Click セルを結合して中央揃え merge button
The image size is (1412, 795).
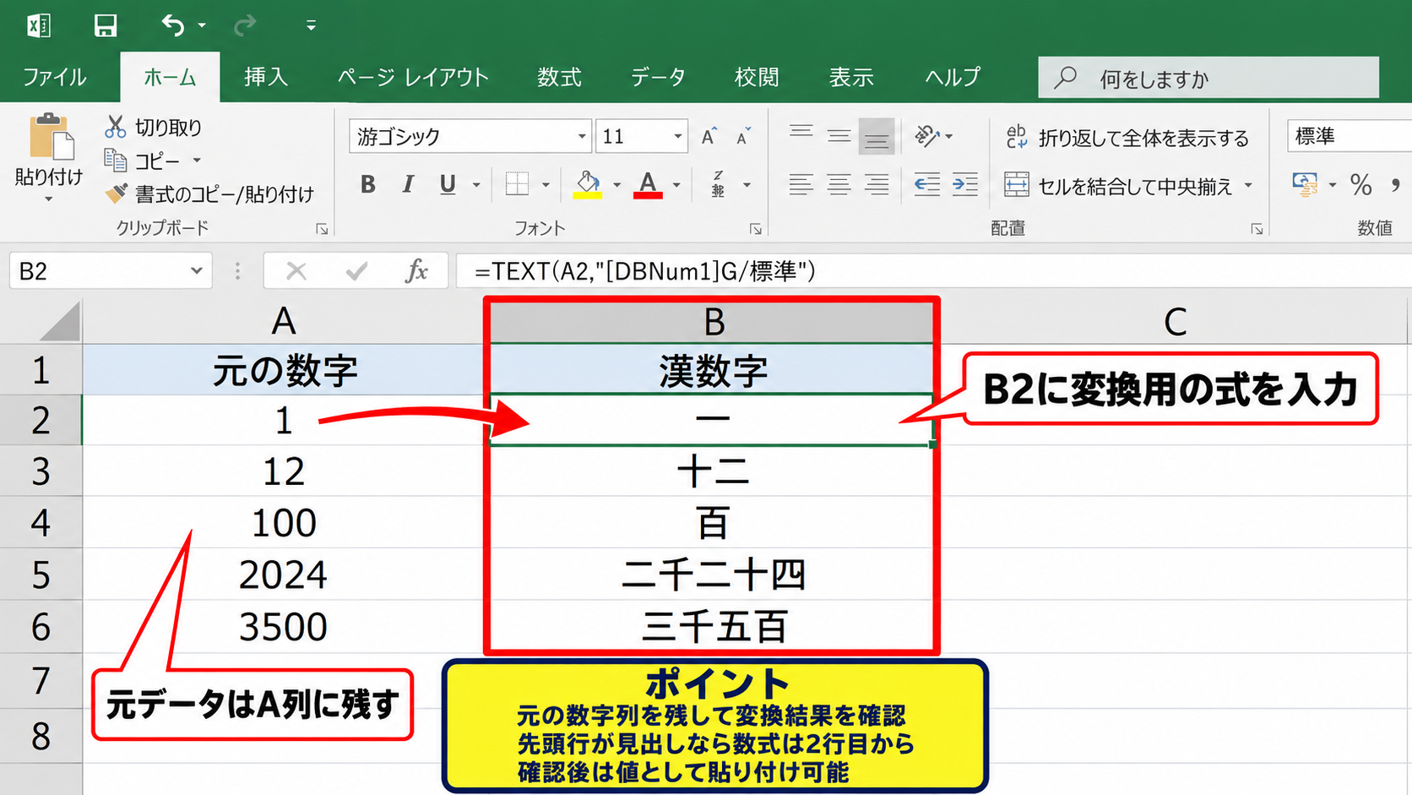point(1119,186)
